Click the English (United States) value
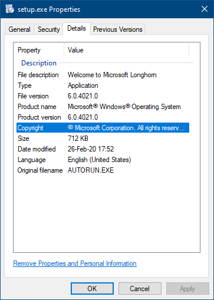 100,160
